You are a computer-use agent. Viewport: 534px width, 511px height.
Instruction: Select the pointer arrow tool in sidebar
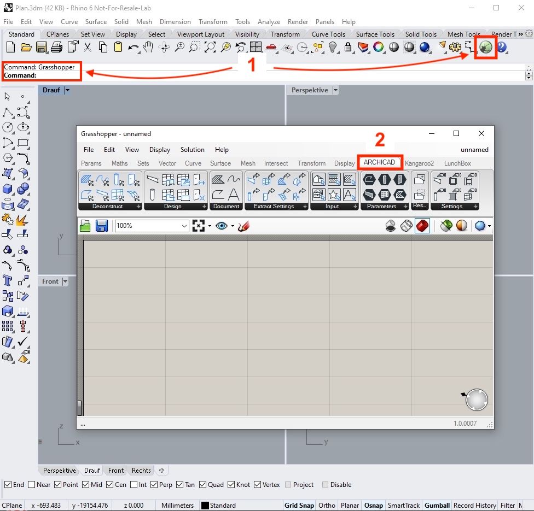pyautogui.click(x=7, y=96)
